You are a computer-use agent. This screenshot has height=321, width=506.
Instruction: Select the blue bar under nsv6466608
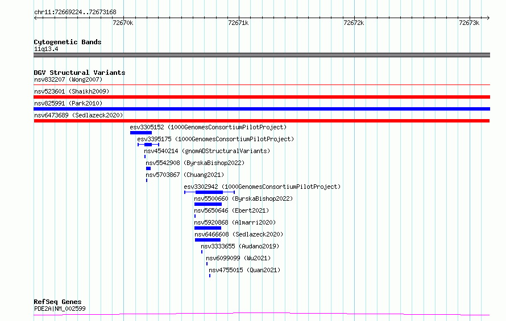coord(208,240)
